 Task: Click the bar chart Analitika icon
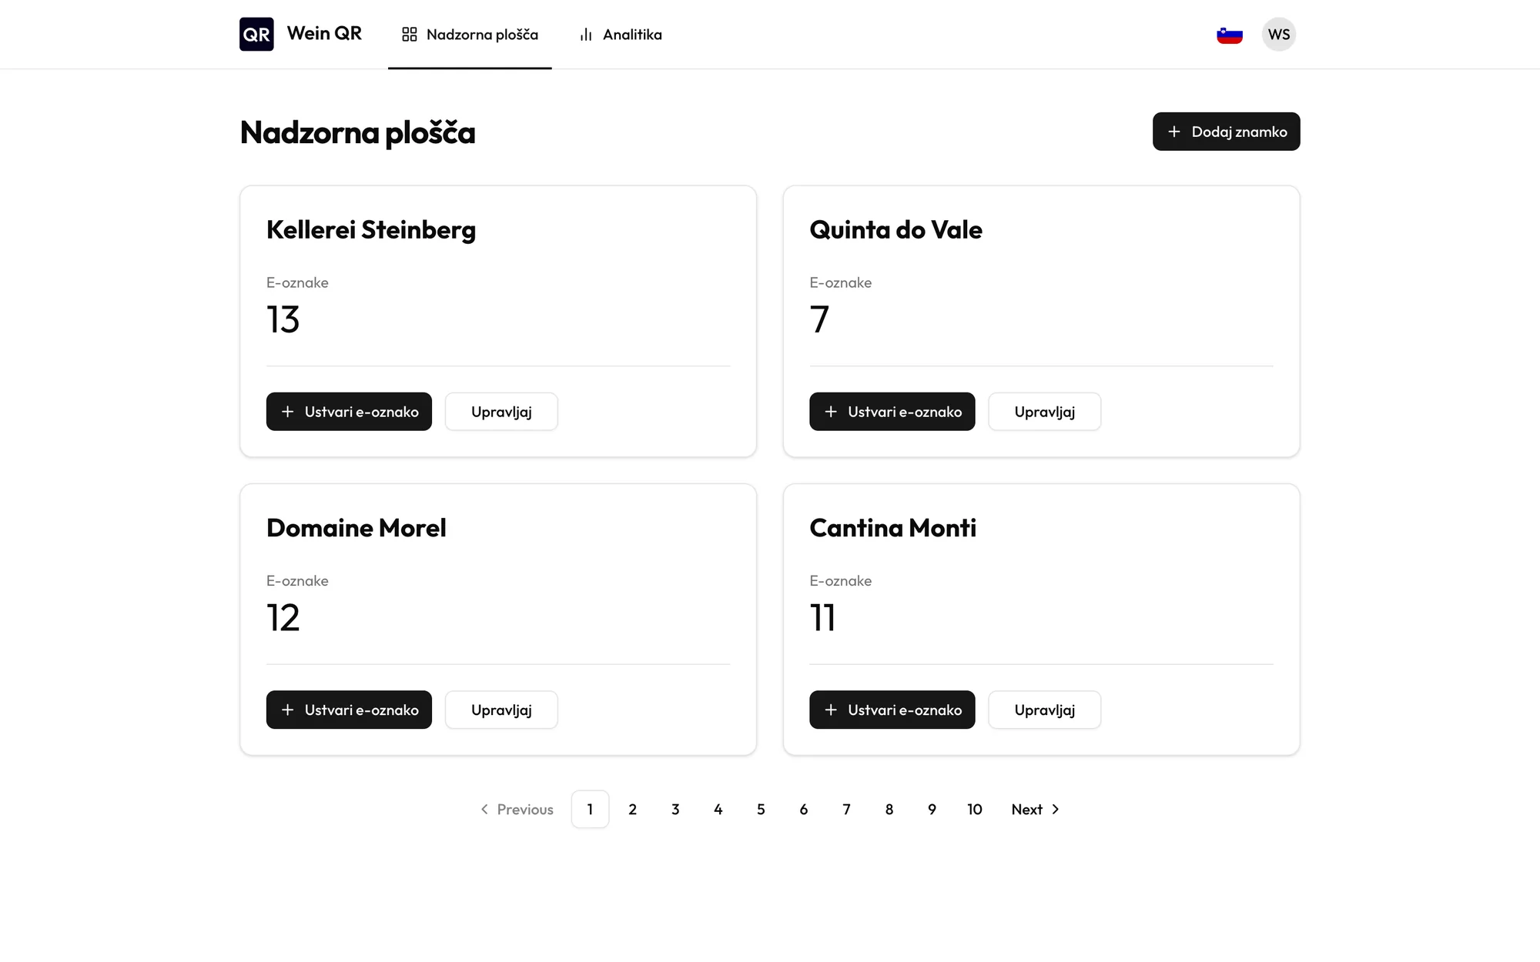pyautogui.click(x=586, y=35)
